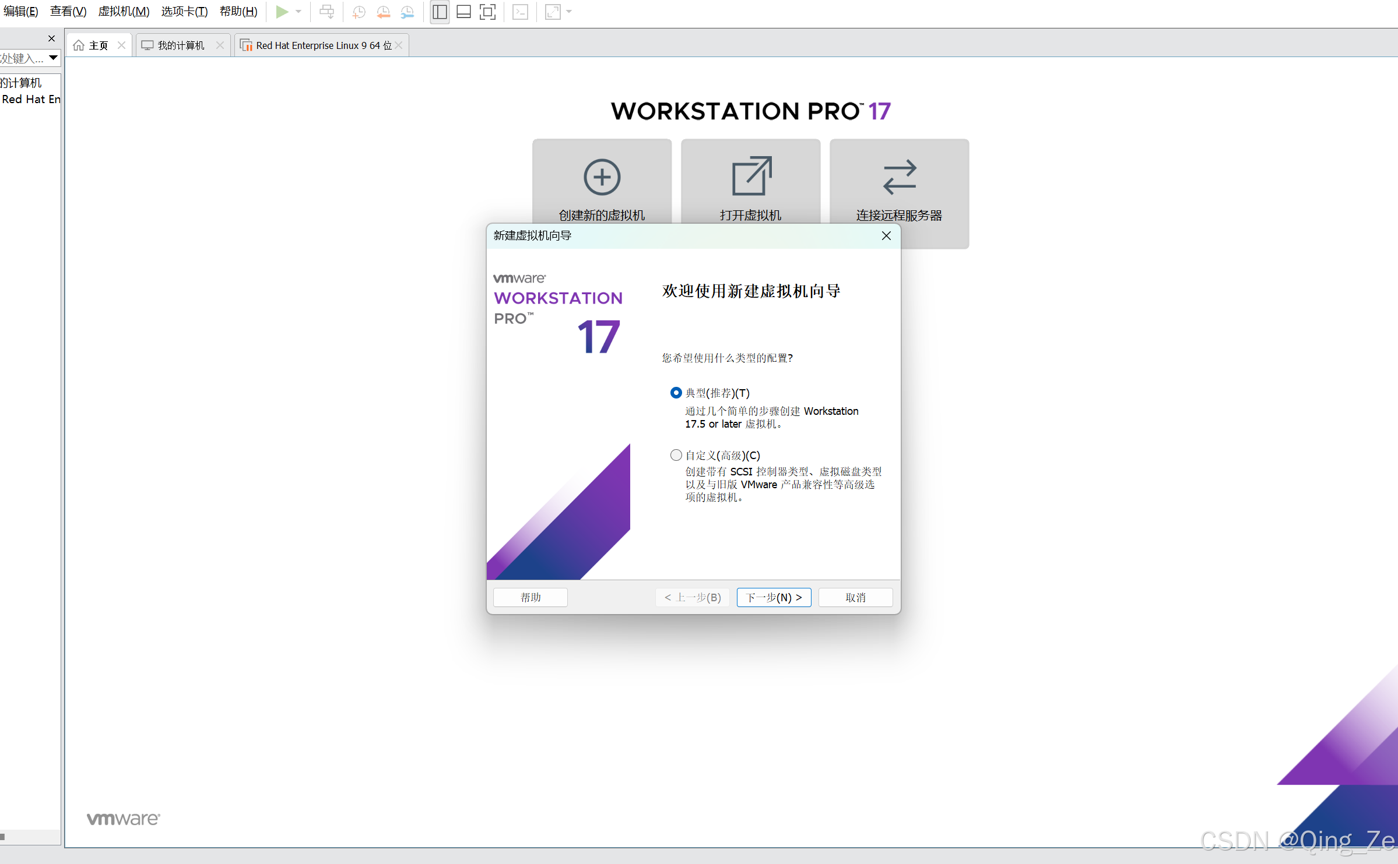The height and width of the screenshot is (864, 1398).
Task: Click the send Ctrl+Alt+Del toolbar icon
Action: point(327,12)
